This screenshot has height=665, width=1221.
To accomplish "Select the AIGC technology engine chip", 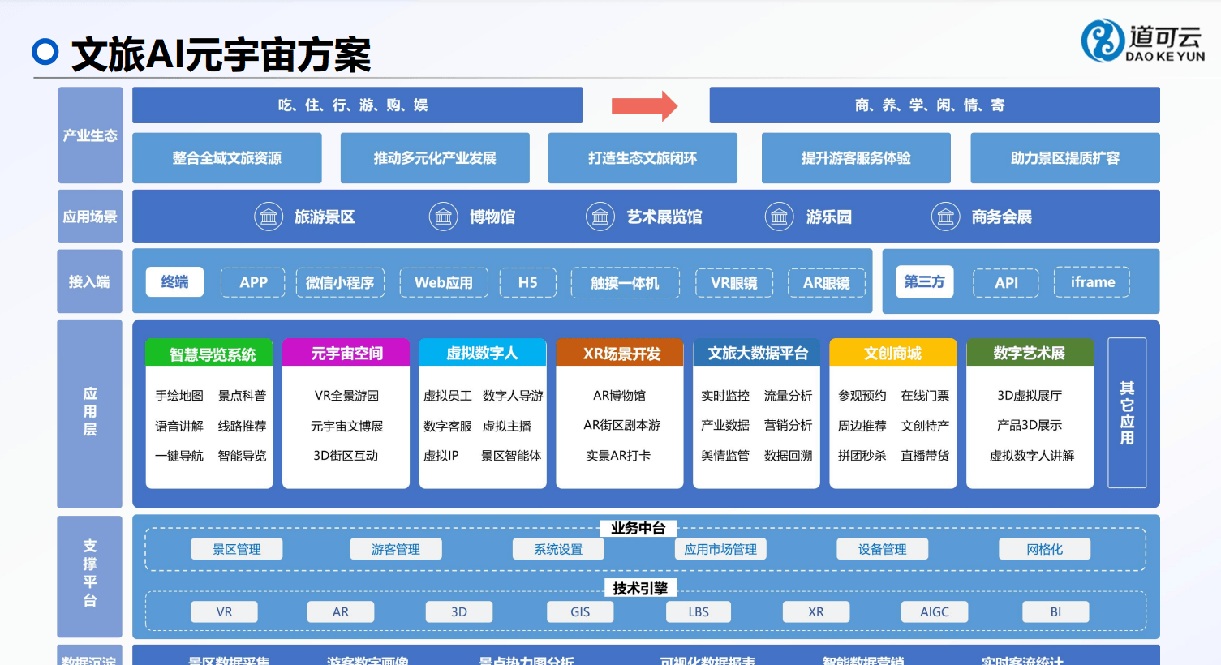I will 934,611.
